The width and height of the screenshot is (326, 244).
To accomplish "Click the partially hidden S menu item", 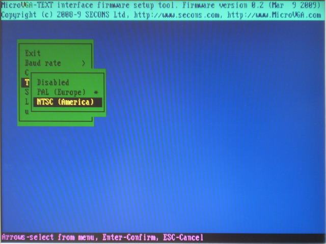I will (27, 92).
